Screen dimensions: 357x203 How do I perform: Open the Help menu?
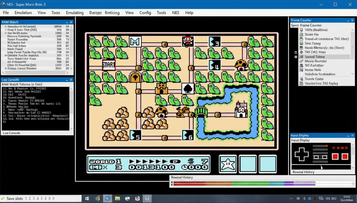(x=189, y=13)
